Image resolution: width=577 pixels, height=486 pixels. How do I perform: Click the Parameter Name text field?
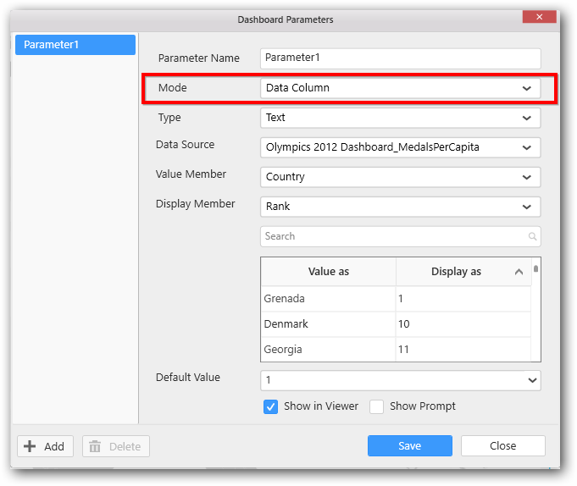(400, 58)
